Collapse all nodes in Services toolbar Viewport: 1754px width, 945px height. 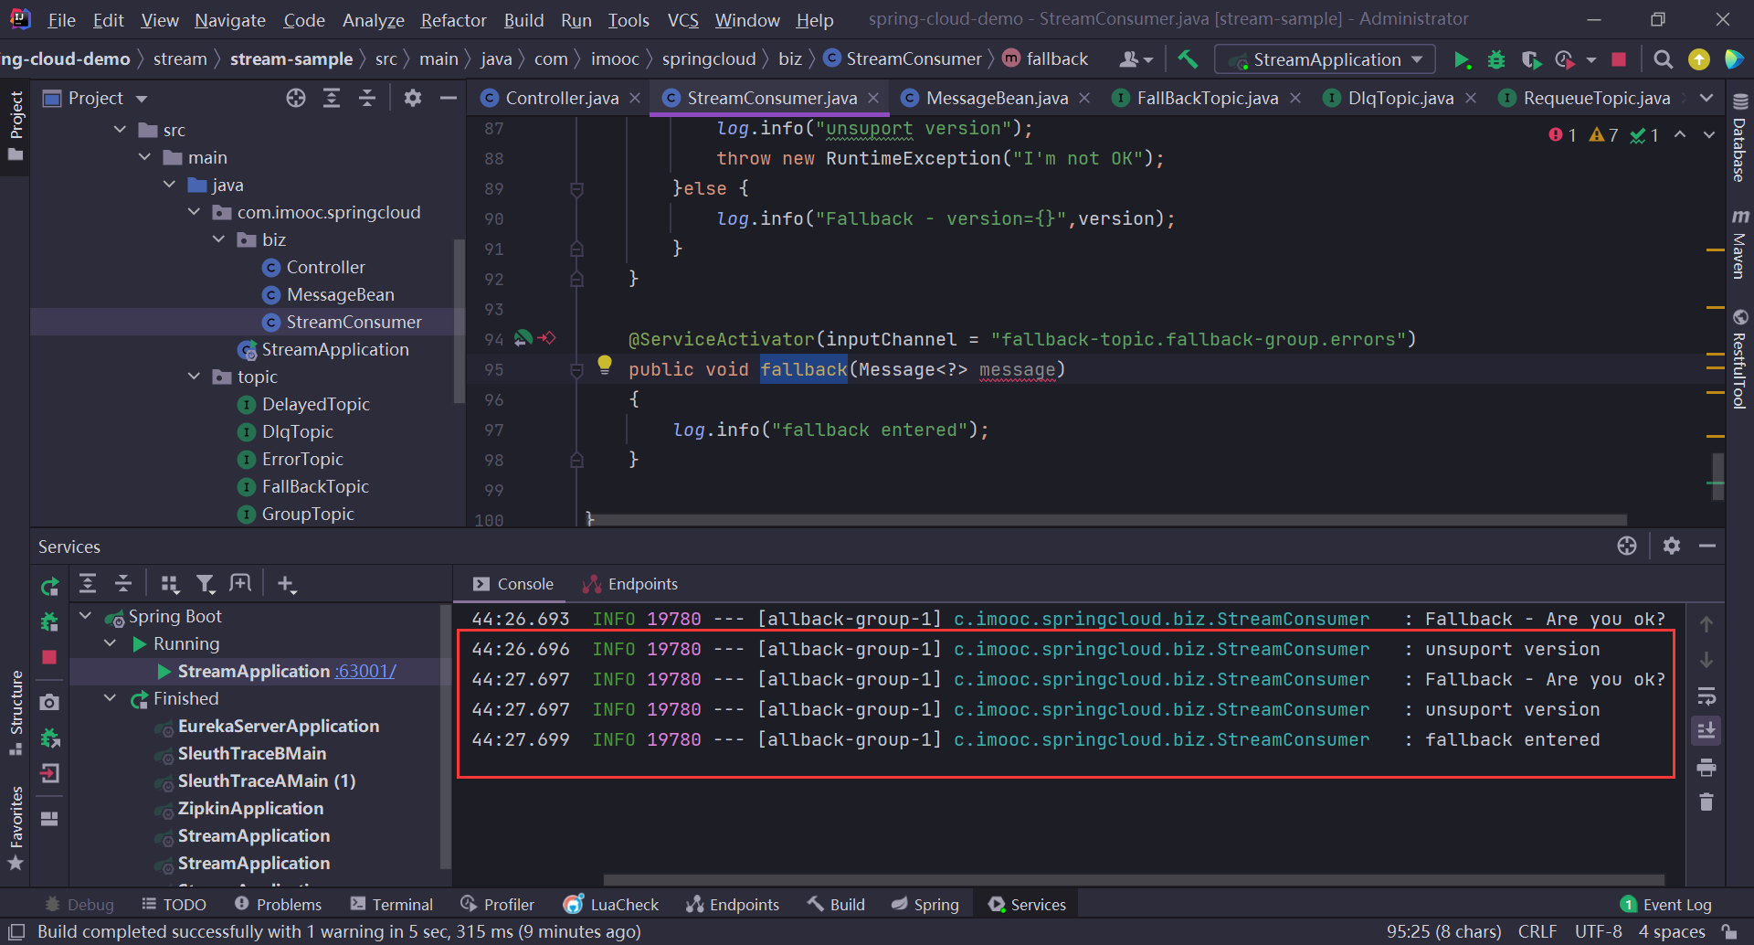(x=123, y=583)
